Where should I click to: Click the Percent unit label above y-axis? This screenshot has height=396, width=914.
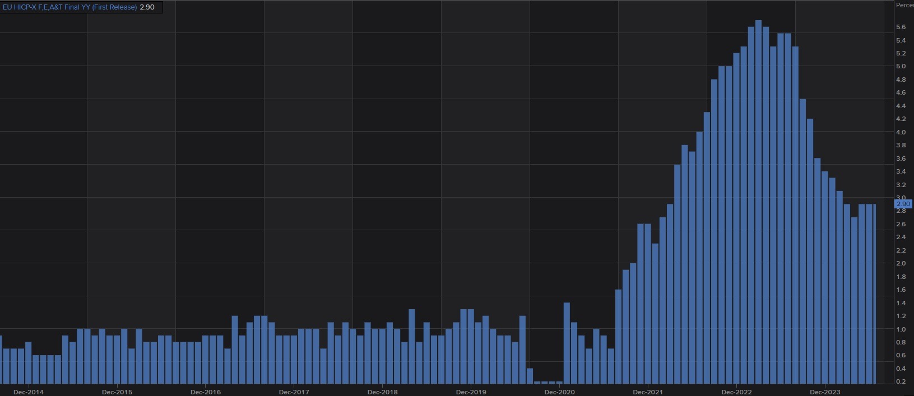(904, 5)
